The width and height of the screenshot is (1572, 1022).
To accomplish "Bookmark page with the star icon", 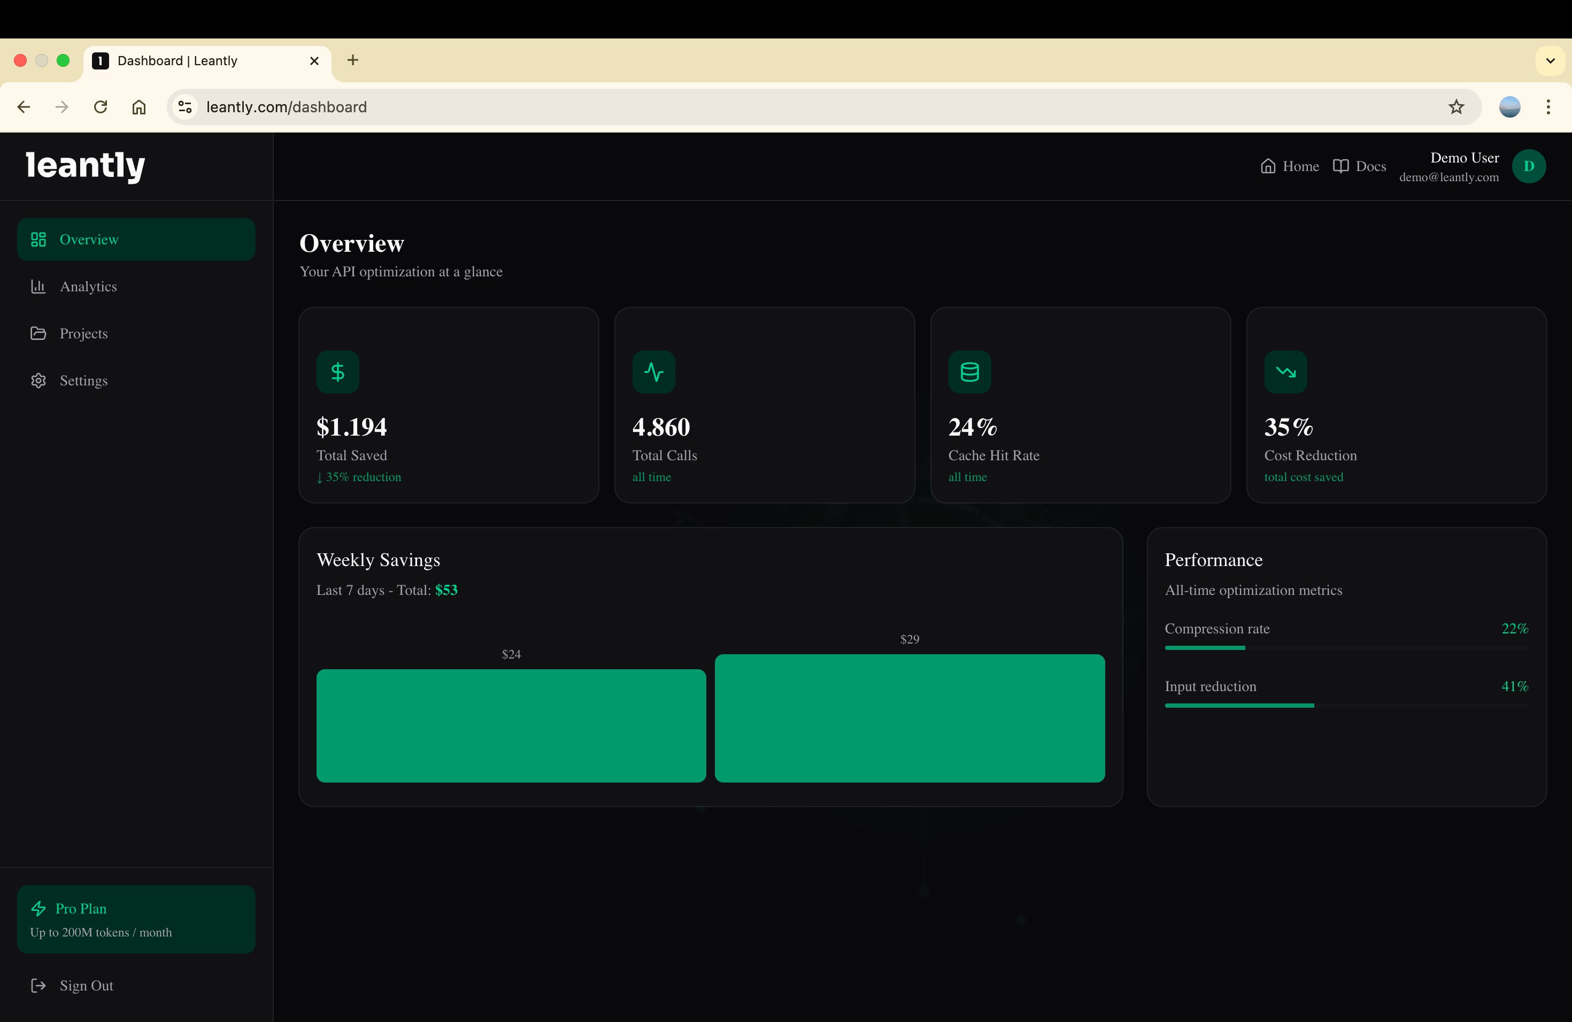I will click(x=1456, y=107).
